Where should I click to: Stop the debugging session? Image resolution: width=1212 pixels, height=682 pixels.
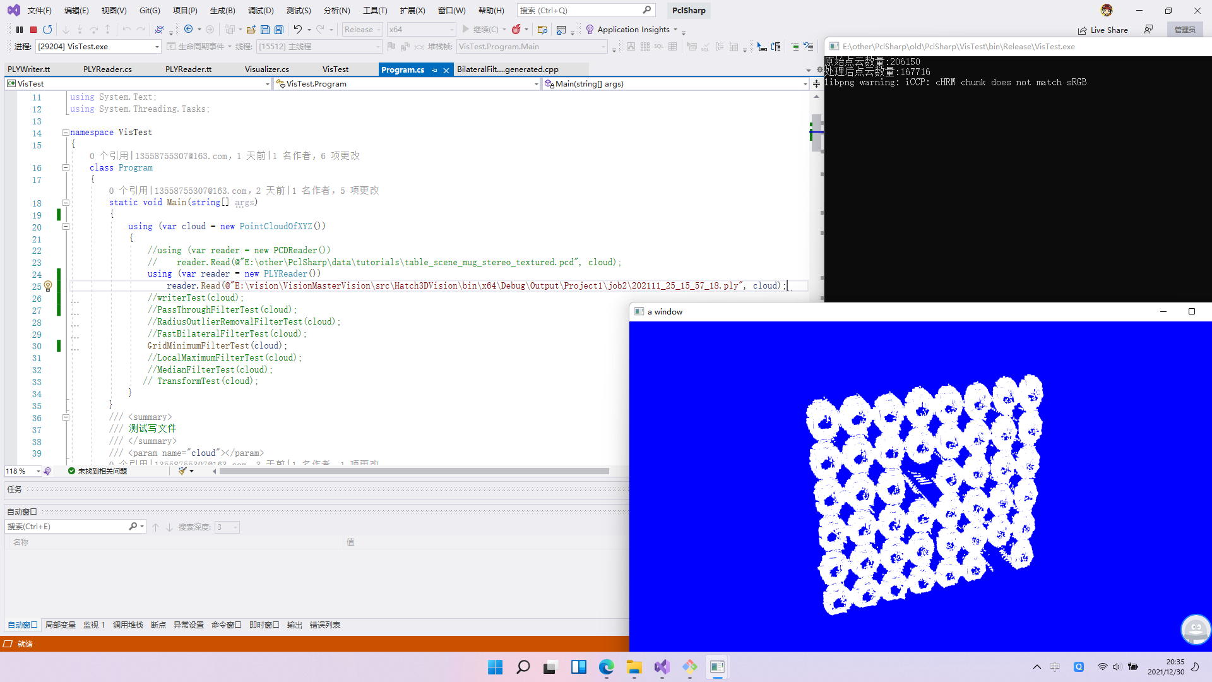click(x=33, y=29)
